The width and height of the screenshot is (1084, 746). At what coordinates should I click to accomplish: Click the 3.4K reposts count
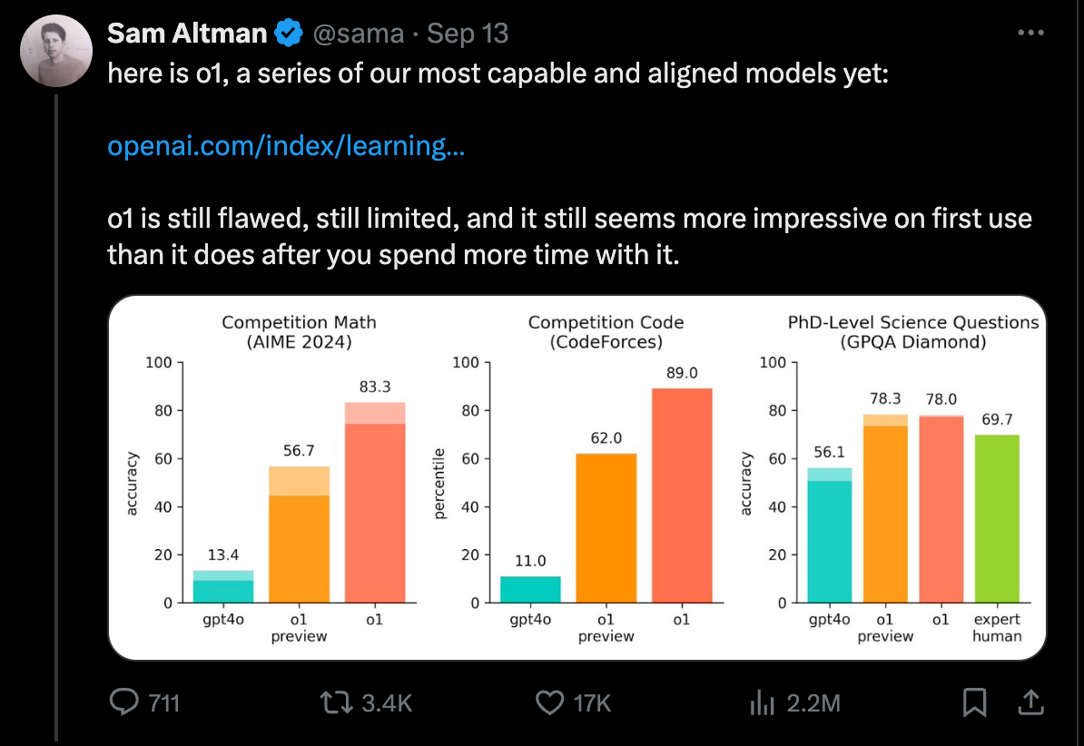pyautogui.click(x=387, y=702)
